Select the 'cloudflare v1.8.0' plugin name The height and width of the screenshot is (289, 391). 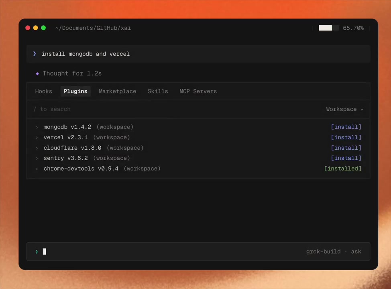pyautogui.click(x=72, y=148)
